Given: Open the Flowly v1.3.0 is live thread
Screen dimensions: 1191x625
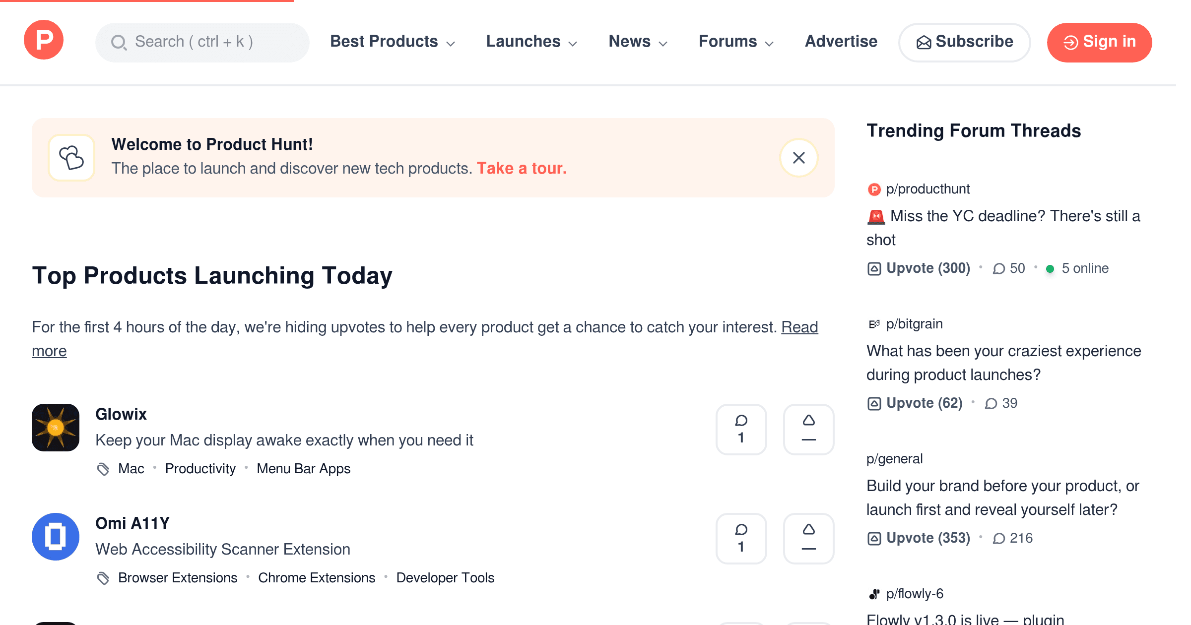Looking at the screenshot, I should [x=965, y=619].
